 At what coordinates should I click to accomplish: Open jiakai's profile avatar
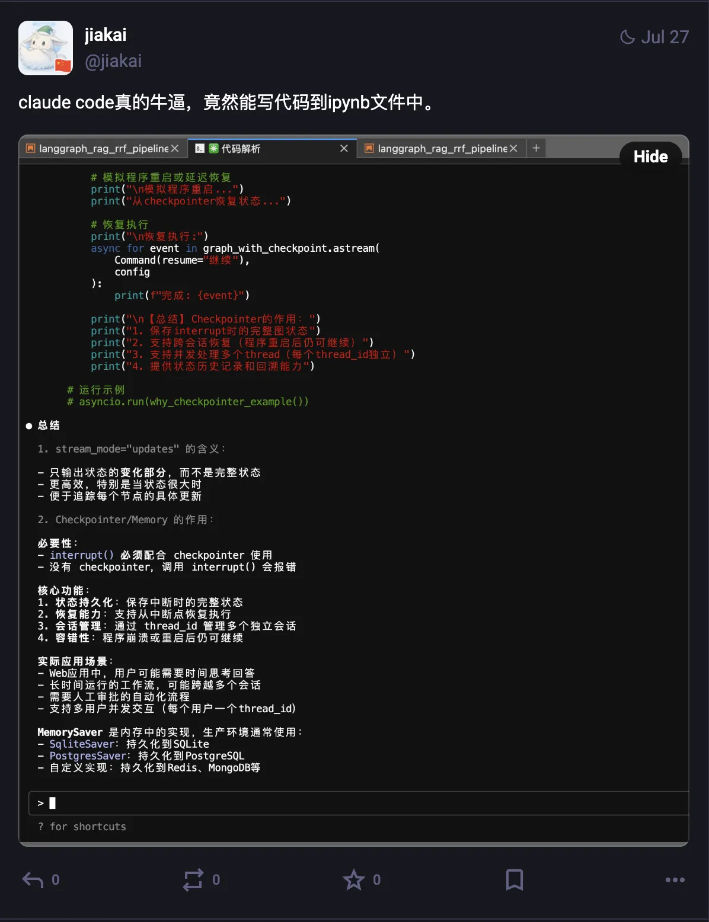pos(46,48)
